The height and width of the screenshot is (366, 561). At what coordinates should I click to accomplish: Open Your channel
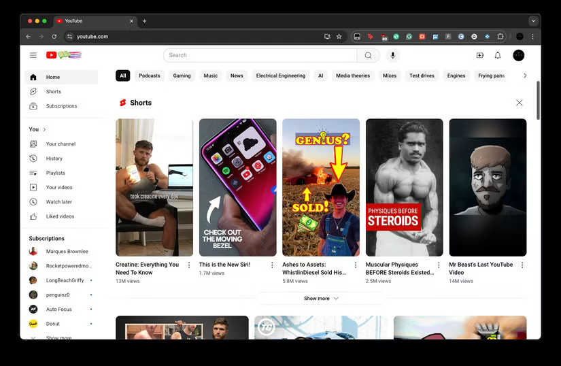(x=61, y=144)
